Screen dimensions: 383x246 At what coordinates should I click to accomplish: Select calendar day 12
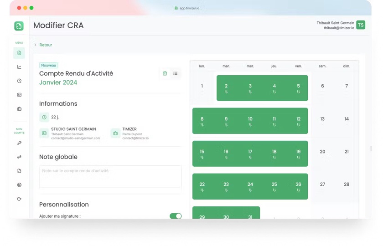tap(299, 121)
